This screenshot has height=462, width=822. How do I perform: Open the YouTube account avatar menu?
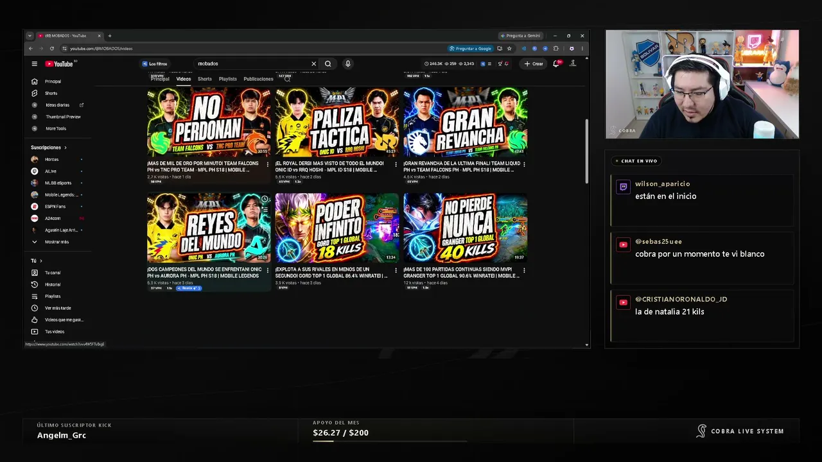pos(572,64)
